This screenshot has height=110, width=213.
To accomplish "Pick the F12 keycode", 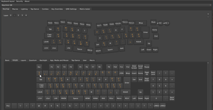I will [x=128, y=67].
